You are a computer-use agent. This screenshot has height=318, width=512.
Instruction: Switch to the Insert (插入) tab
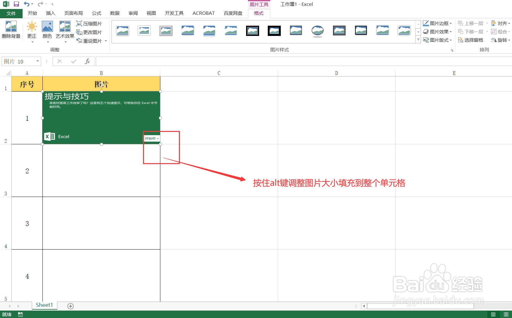pos(50,13)
